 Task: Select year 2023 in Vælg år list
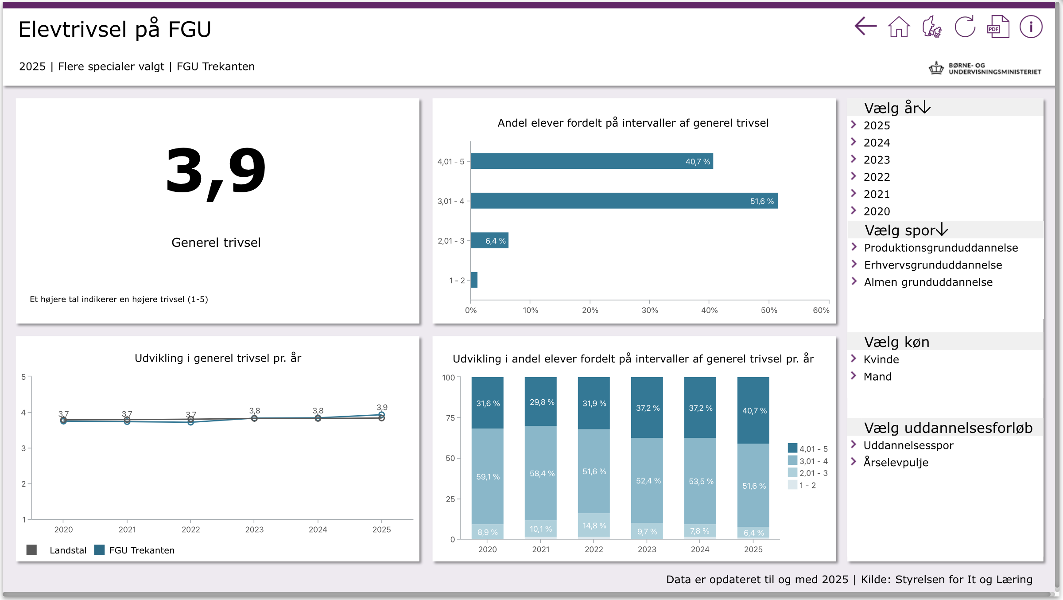pyautogui.click(x=877, y=160)
